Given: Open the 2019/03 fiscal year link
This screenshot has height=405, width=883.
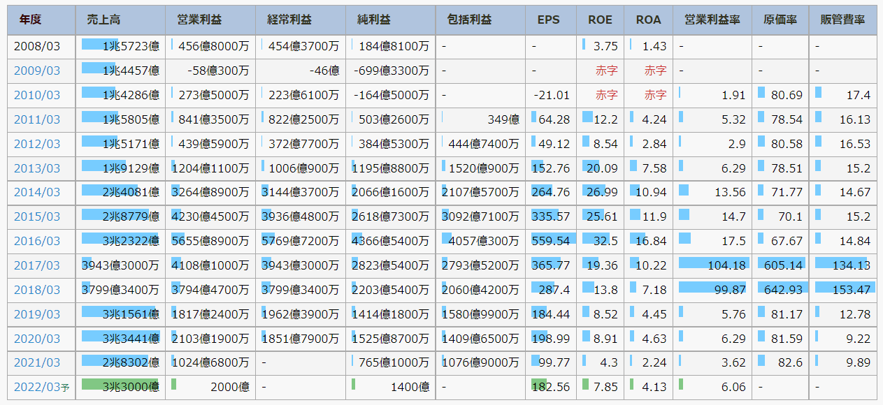Looking at the screenshot, I should [x=37, y=314].
